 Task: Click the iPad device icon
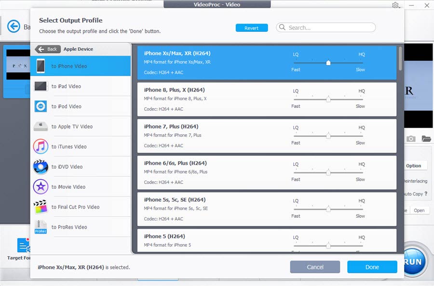pos(41,86)
